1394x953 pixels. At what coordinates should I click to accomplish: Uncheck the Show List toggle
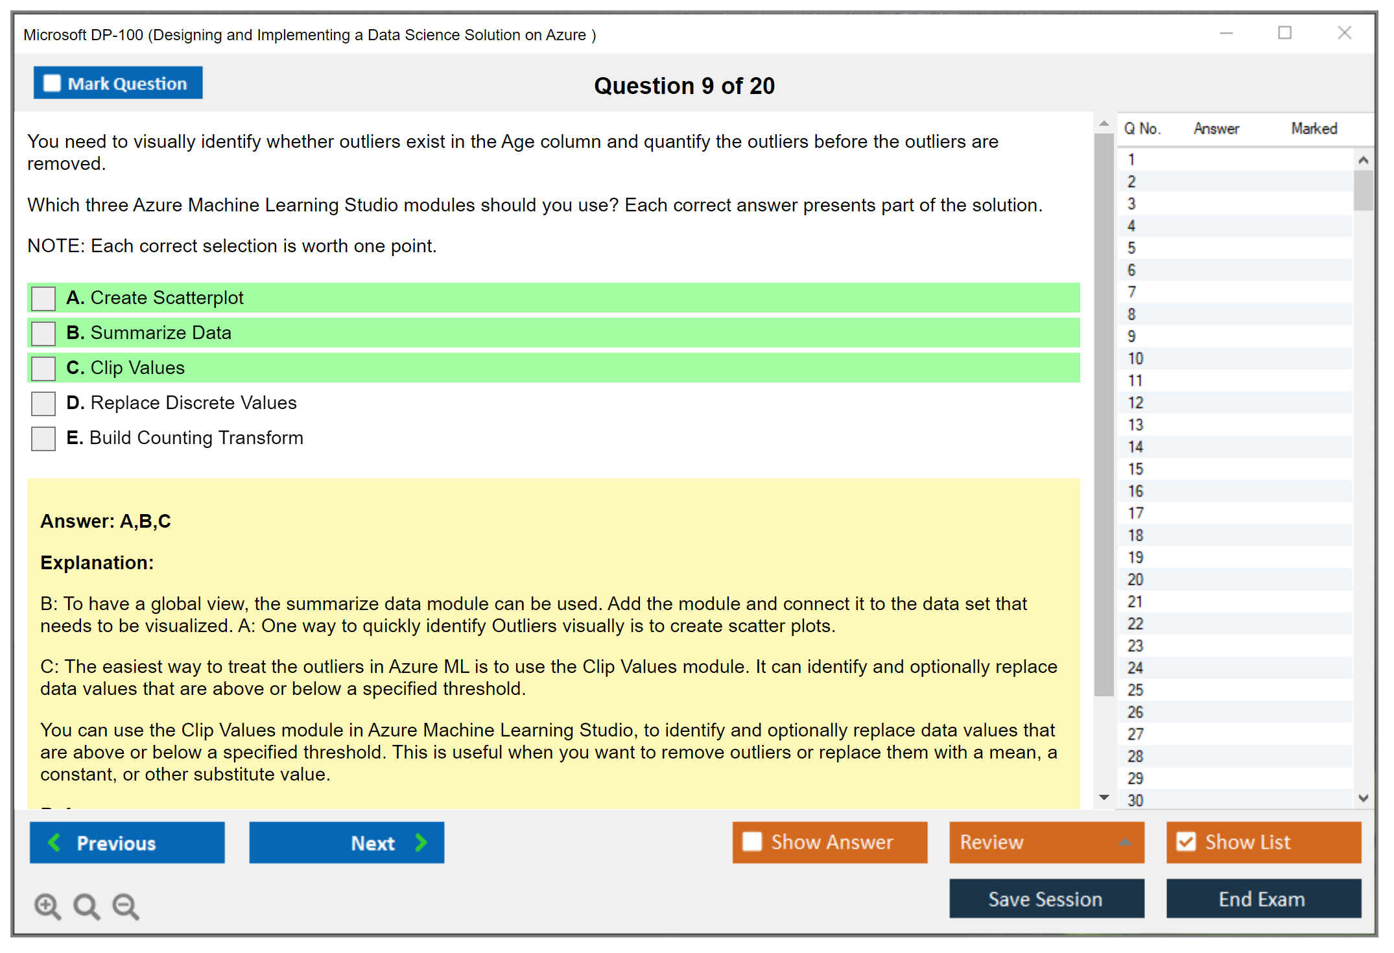click(x=1187, y=841)
